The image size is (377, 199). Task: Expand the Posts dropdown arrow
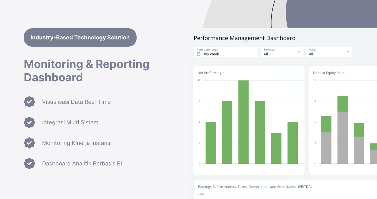[348, 52]
